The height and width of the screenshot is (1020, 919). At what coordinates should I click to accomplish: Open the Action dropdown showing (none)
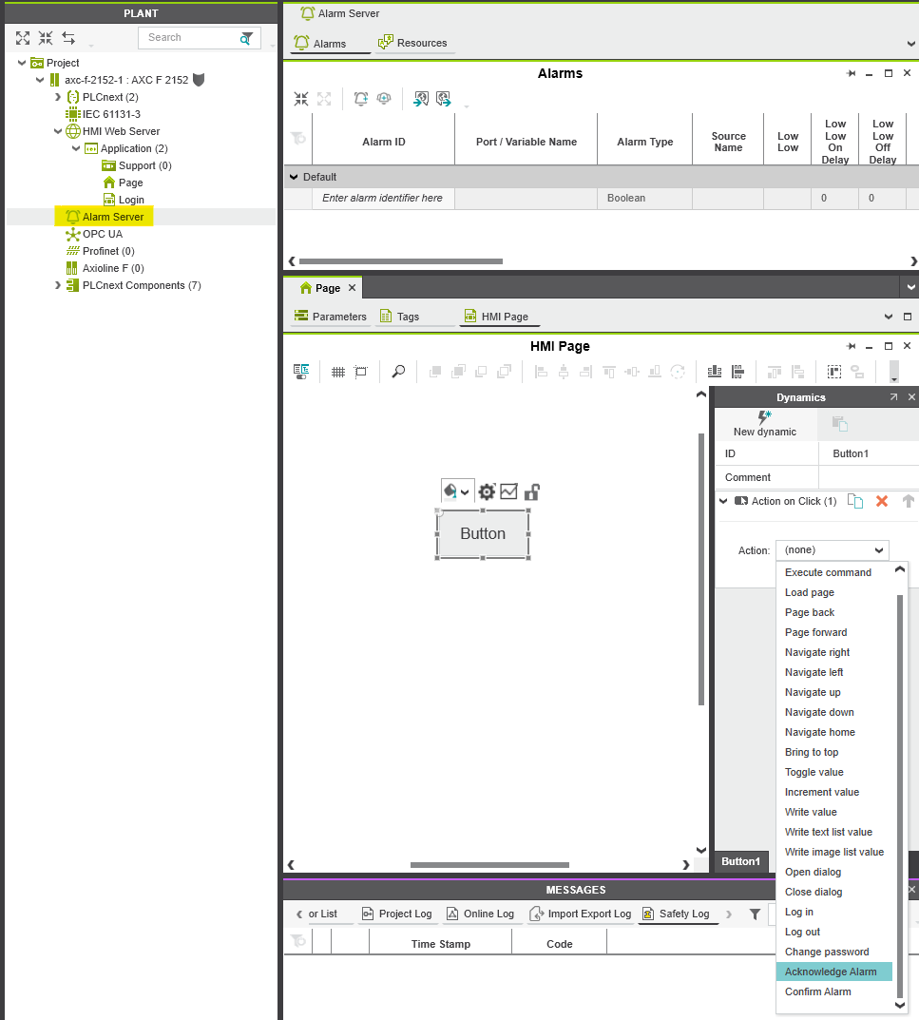(x=832, y=550)
